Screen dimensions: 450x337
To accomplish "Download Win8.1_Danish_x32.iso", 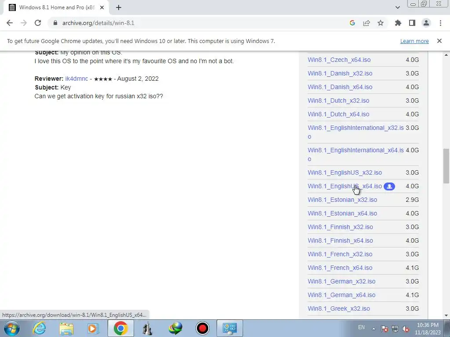I will [340, 73].
